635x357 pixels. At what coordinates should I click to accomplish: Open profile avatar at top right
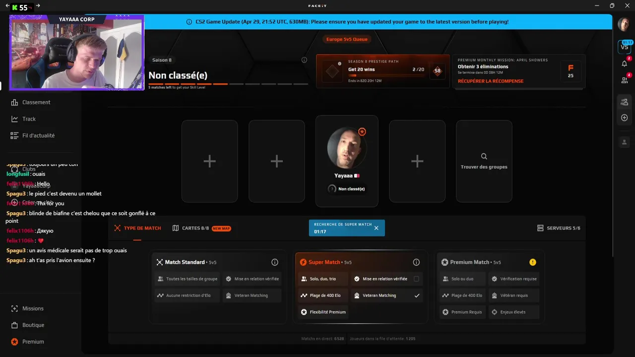click(624, 24)
